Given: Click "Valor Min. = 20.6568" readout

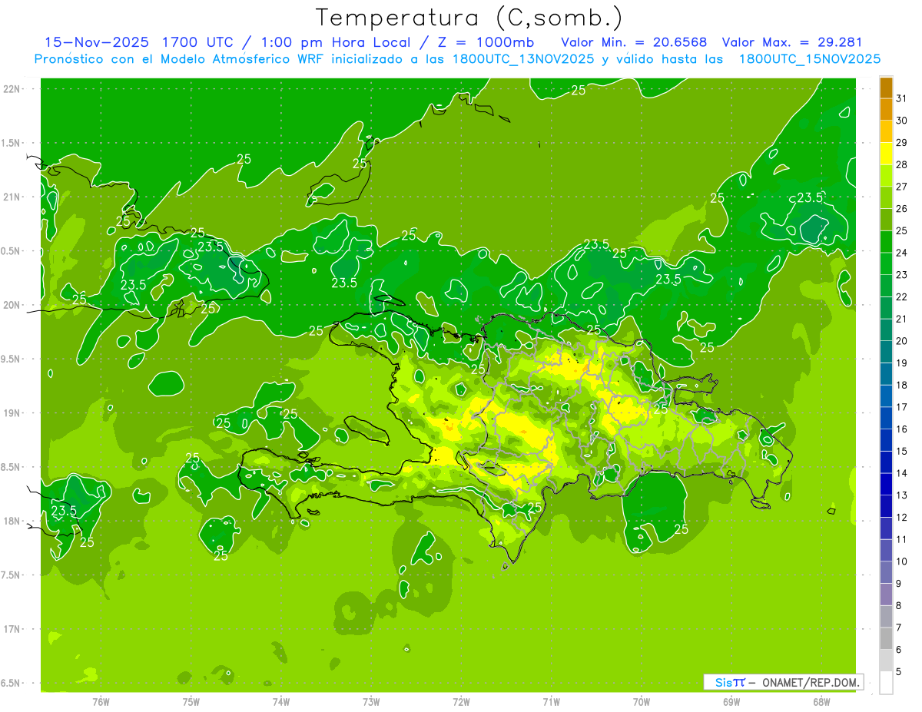Looking at the screenshot, I should point(634,42).
